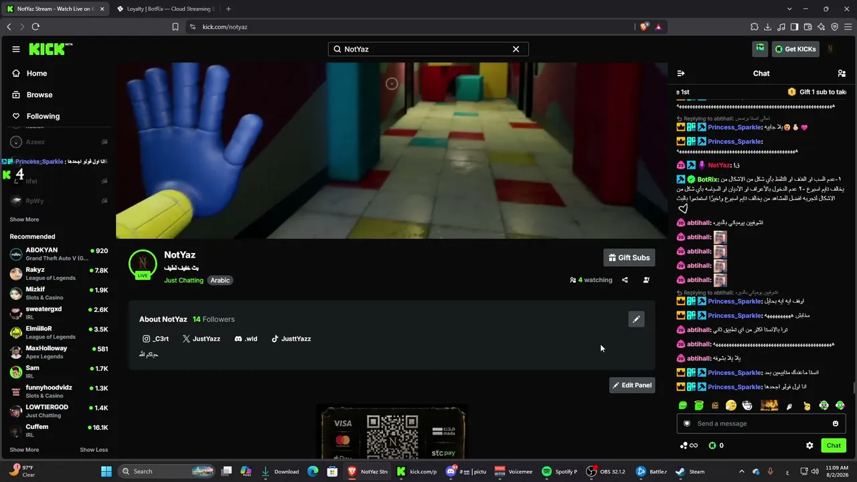Expand followed channels with Show More

(24, 220)
